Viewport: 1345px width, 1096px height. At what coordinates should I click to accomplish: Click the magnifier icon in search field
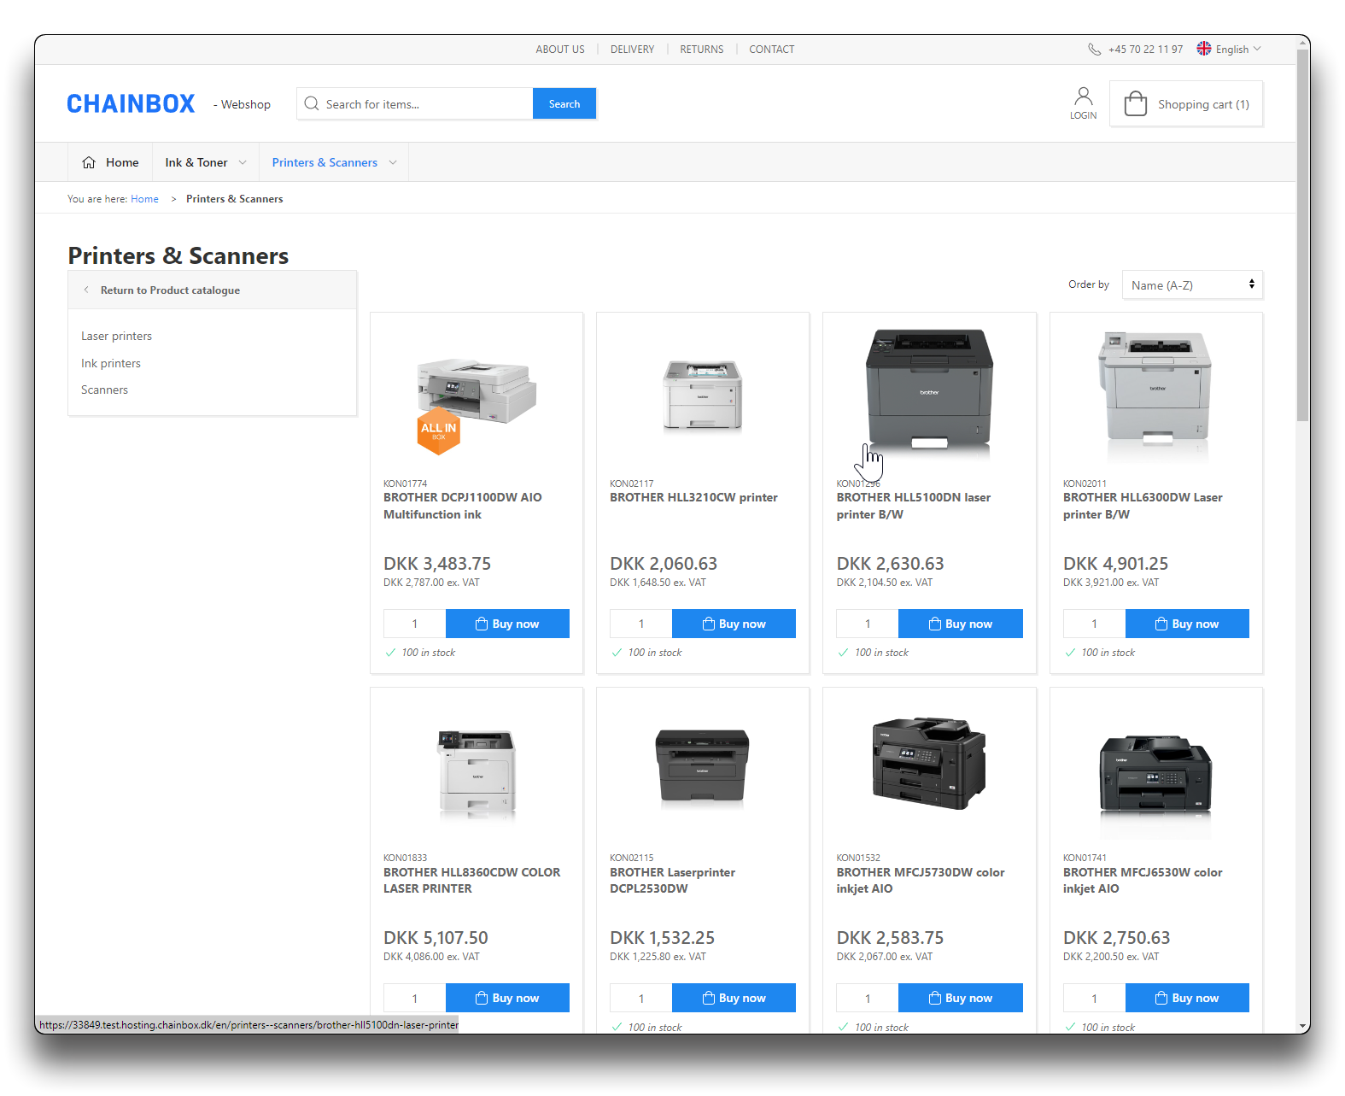(312, 104)
